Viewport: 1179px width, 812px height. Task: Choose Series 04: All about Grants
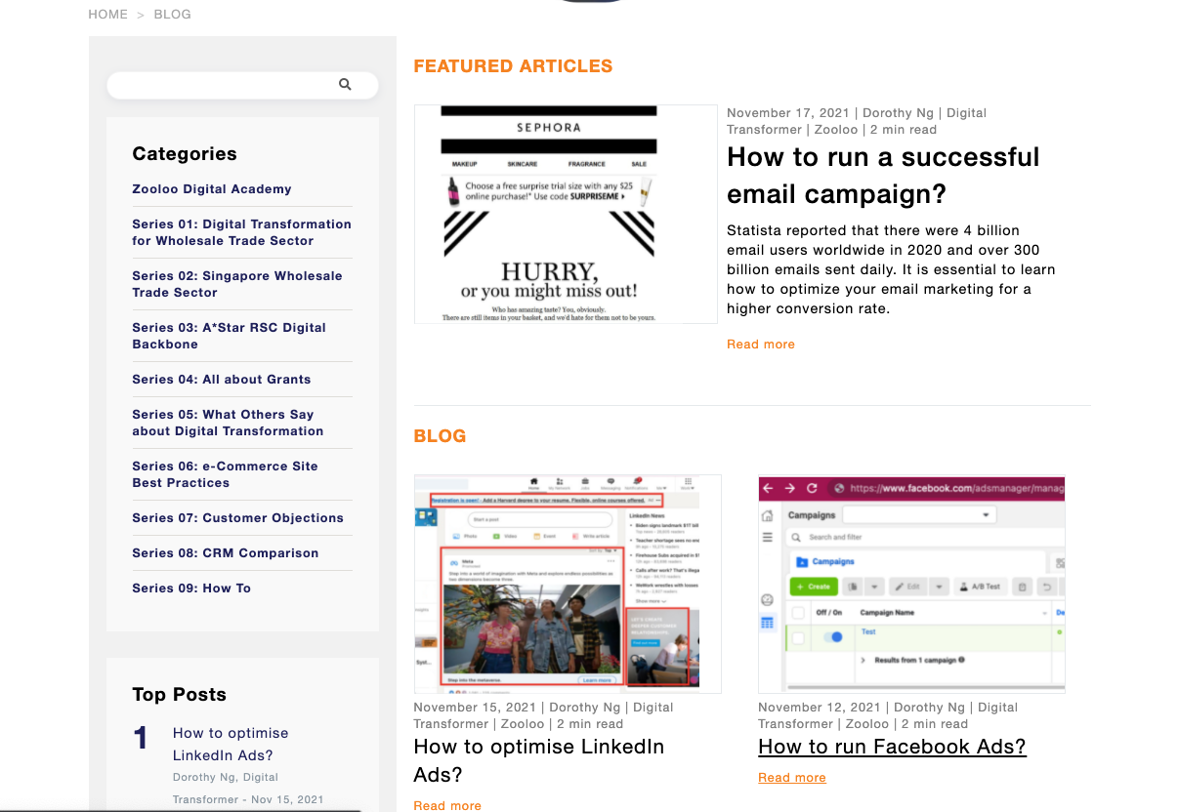(222, 380)
